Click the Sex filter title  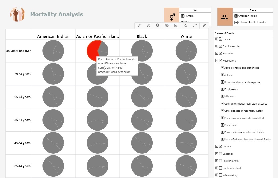pos(195,10)
